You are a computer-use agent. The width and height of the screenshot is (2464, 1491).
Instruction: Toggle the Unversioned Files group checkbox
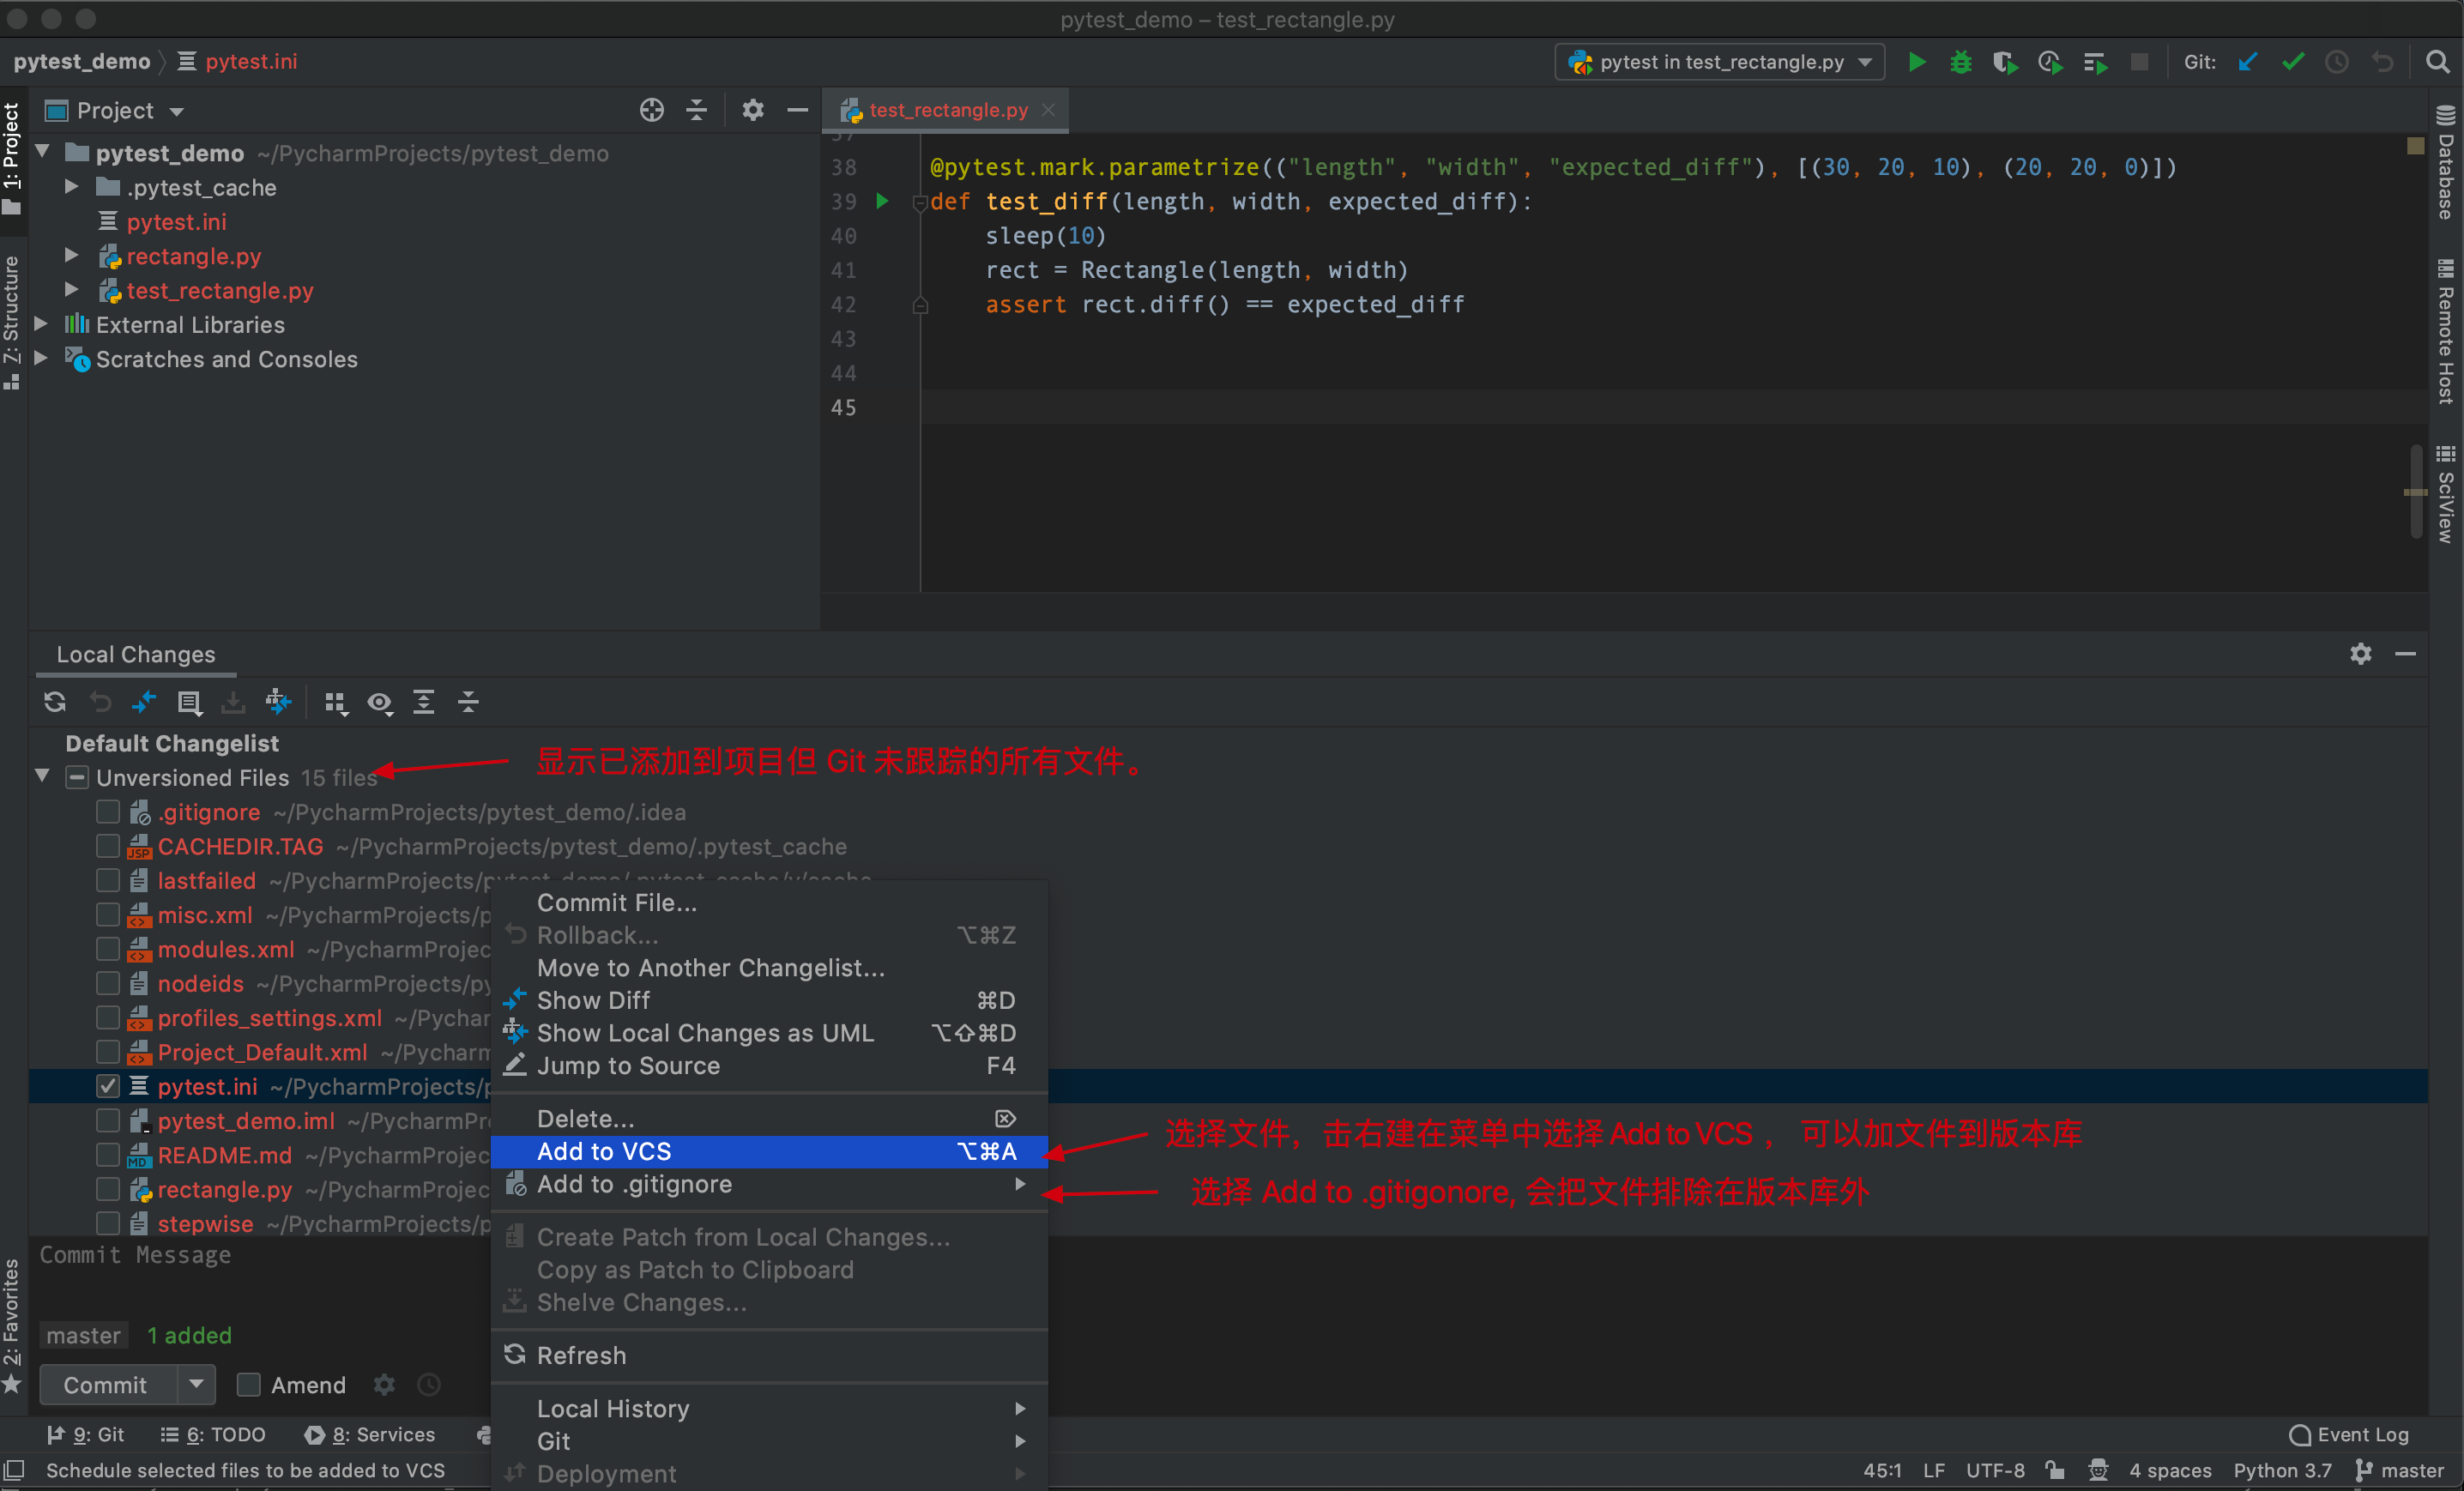pyautogui.click(x=77, y=777)
